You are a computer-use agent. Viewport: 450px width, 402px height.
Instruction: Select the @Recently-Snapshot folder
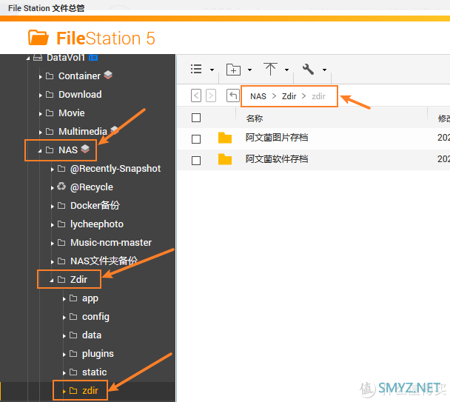tap(115, 169)
